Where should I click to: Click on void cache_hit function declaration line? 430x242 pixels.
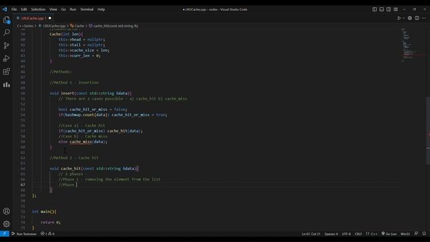click(x=94, y=169)
